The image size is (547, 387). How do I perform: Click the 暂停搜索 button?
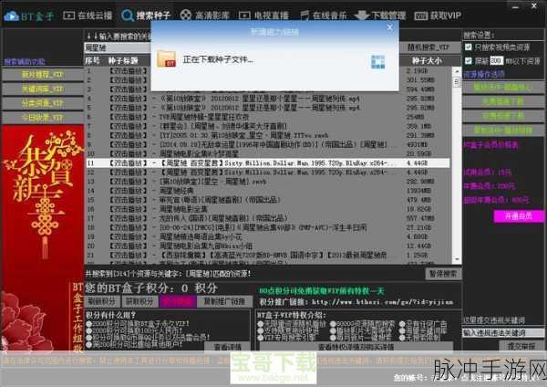click(x=443, y=274)
